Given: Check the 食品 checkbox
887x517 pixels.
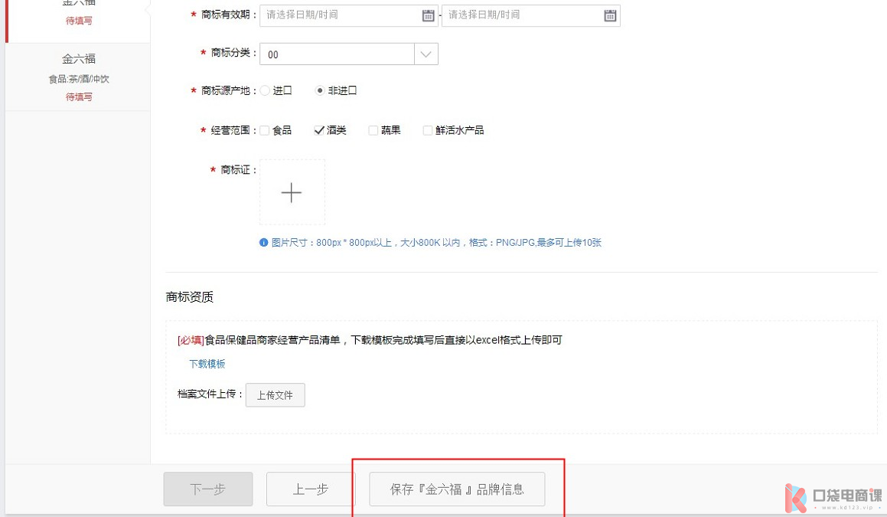Looking at the screenshot, I should coord(265,130).
